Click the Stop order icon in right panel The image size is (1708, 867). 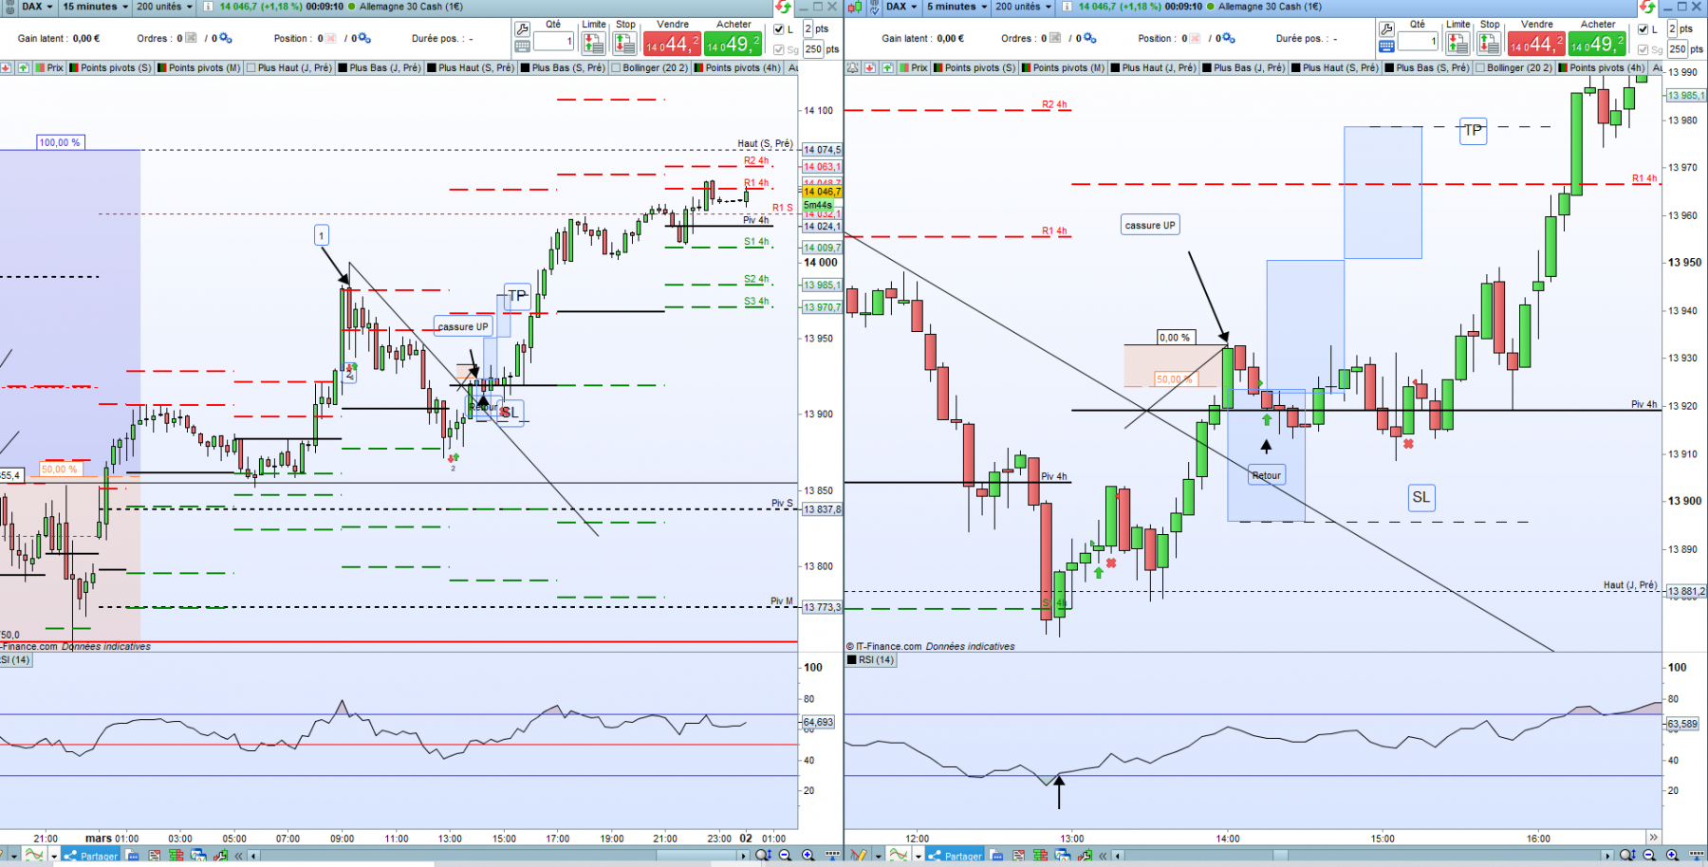1490,43
